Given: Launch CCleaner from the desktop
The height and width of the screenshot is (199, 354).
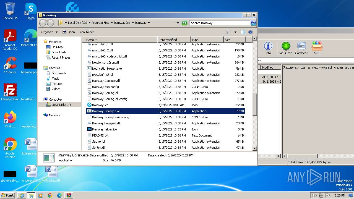Looking at the screenshot, I should point(10,65).
